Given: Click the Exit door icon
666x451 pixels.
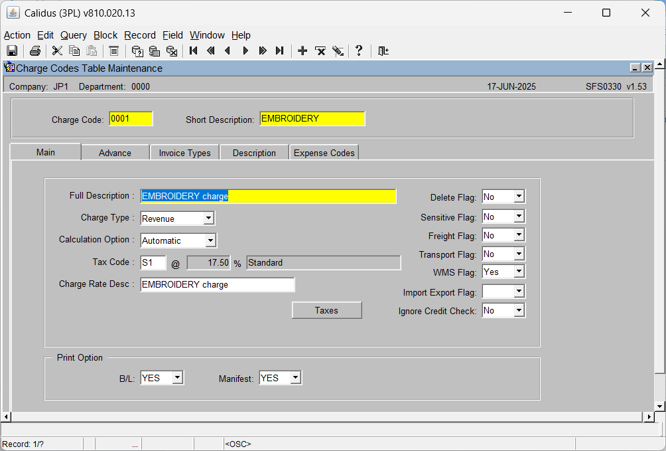Looking at the screenshot, I should coord(383,51).
